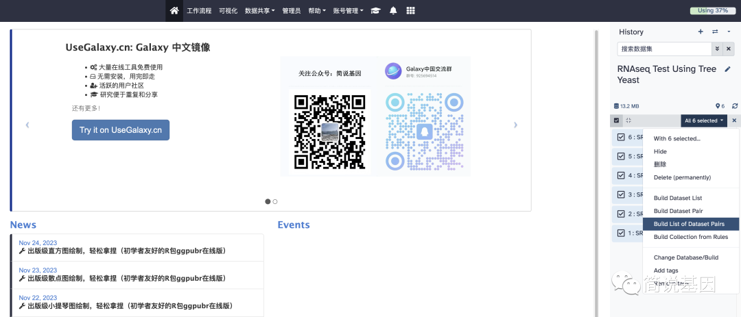Edit the history name with pencil icon
This screenshot has width=741, height=317.
(x=727, y=69)
